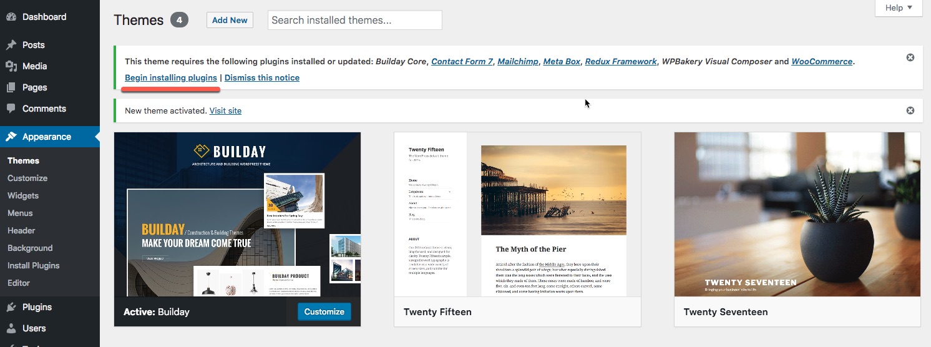Click Dismiss this notice link

(262, 77)
